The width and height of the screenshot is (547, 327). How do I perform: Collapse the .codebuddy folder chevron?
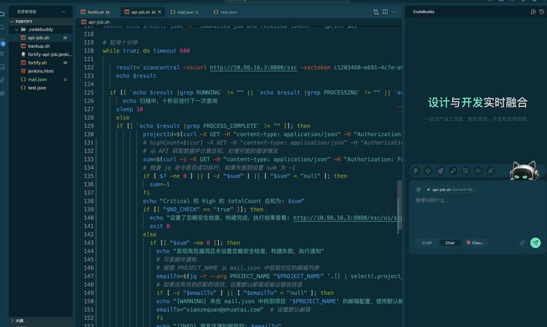16,29
